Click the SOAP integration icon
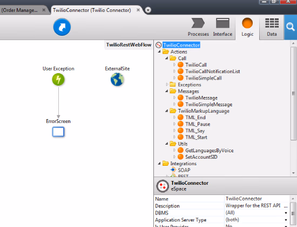 pyautogui.click(x=173, y=170)
